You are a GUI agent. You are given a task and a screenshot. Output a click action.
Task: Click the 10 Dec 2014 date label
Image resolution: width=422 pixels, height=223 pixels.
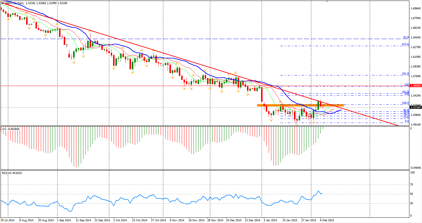[x=233, y=220]
